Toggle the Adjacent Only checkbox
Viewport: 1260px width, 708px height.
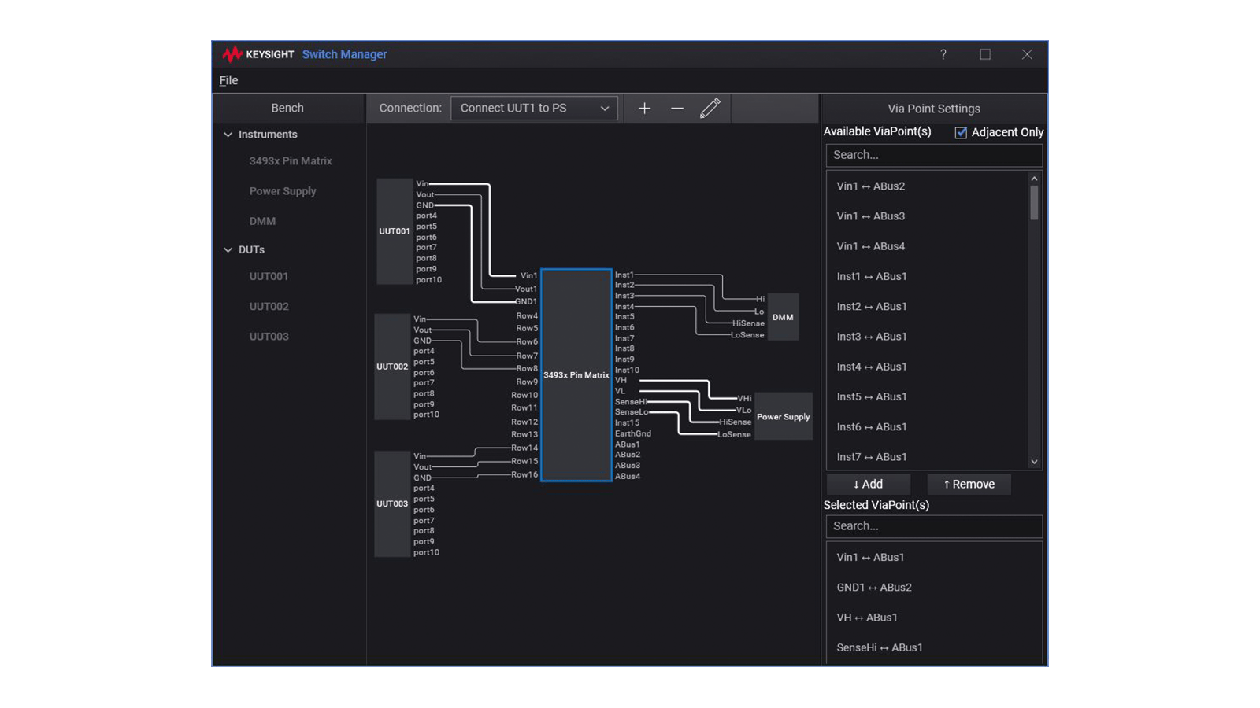pyautogui.click(x=961, y=132)
